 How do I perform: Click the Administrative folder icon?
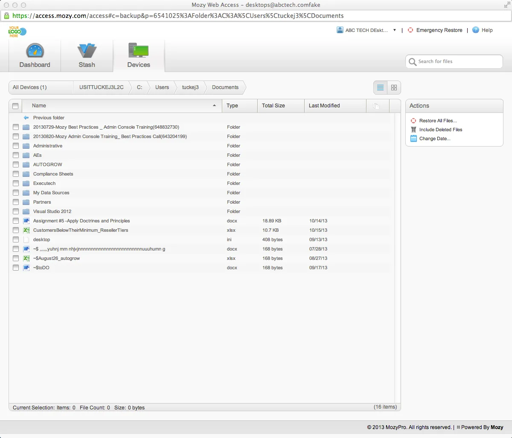tap(26, 146)
